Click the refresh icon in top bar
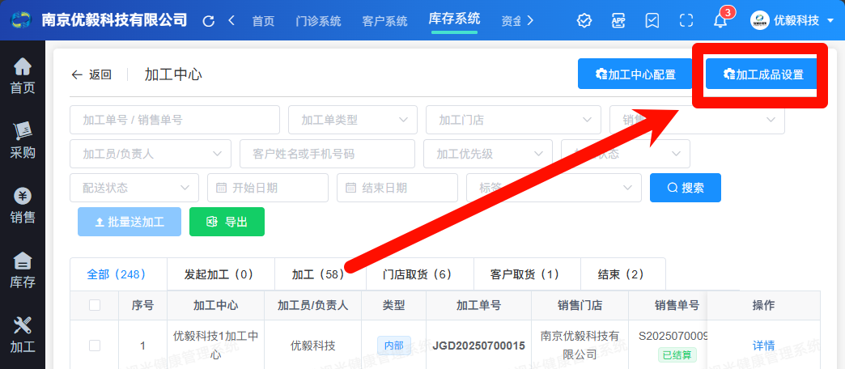Image resolution: width=845 pixels, height=369 pixels. 209,21
